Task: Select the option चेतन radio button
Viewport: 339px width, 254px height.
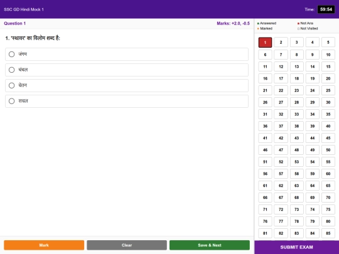Action: 12,85
